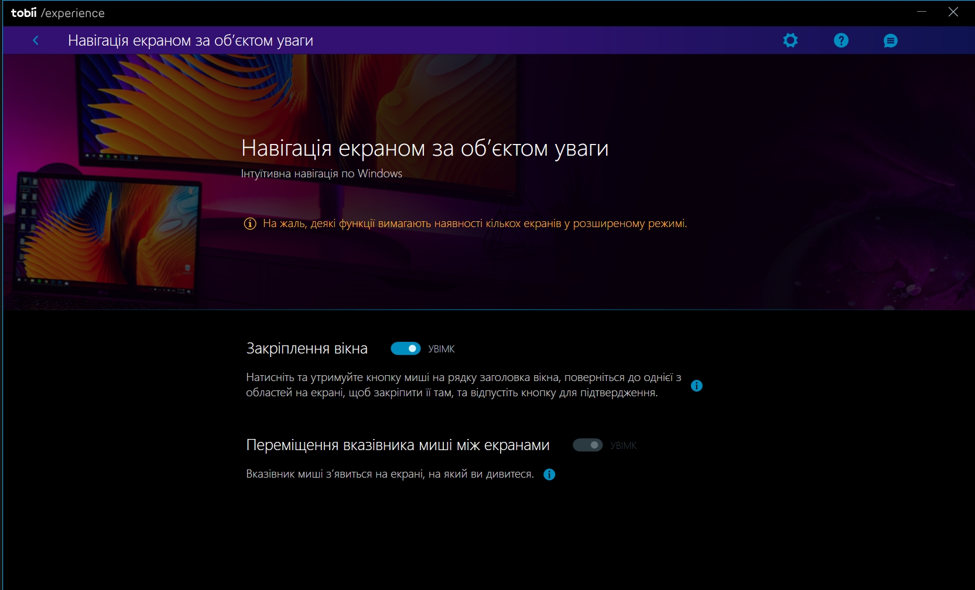Click the orange warning info icon
Viewport: 975px width, 590px height.
[250, 224]
